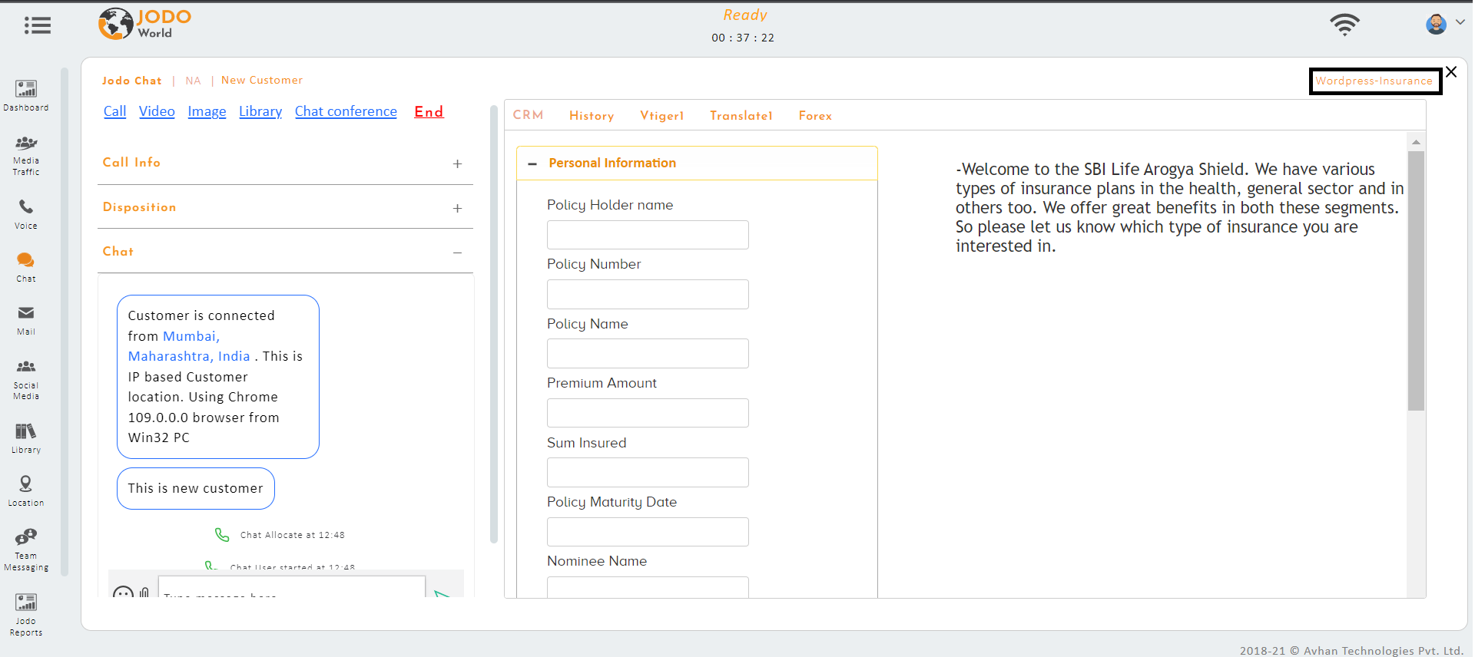Expand the Disposition section
Screen dimensions: 1475x657
pos(457,208)
